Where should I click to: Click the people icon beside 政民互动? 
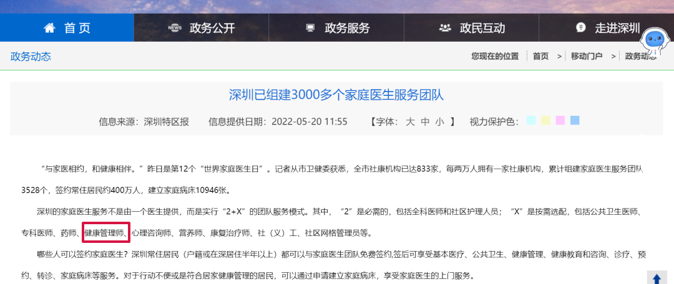445,28
